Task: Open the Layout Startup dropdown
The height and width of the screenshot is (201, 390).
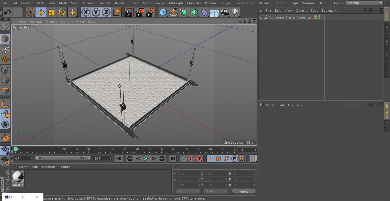Action: [x=365, y=3]
